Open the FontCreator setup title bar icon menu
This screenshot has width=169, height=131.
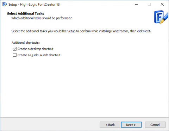5,4
